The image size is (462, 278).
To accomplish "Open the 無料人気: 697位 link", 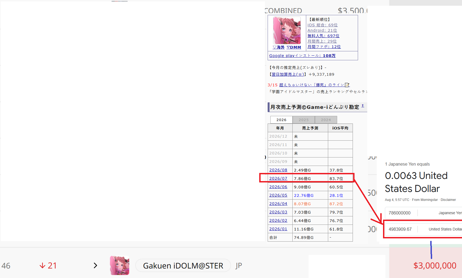I will pos(323,36).
